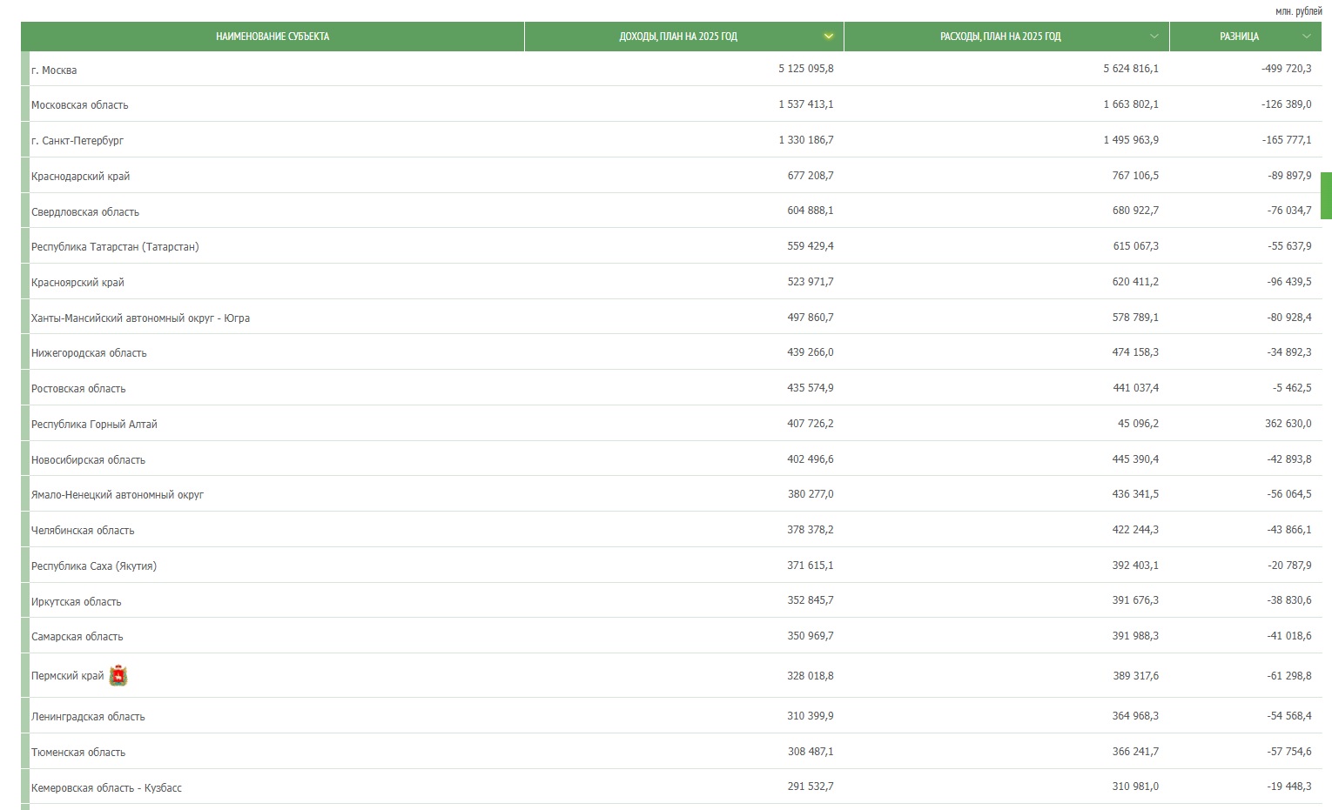Image resolution: width=1332 pixels, height=810 pixels.
Task: Select Краснодарский край row name
Action: (80, 177)
